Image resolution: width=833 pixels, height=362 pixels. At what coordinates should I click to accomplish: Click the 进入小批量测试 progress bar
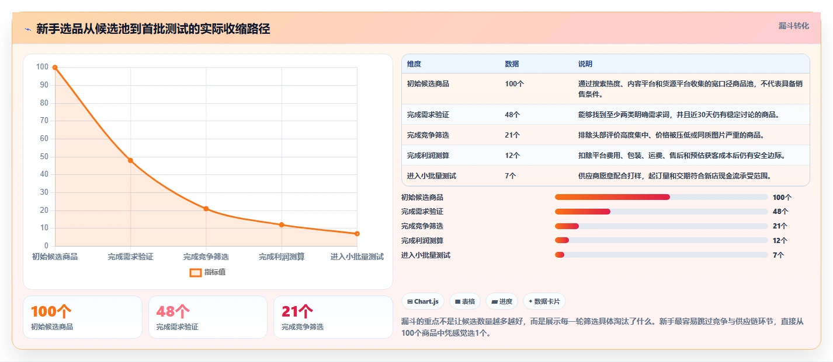[661, 255]
